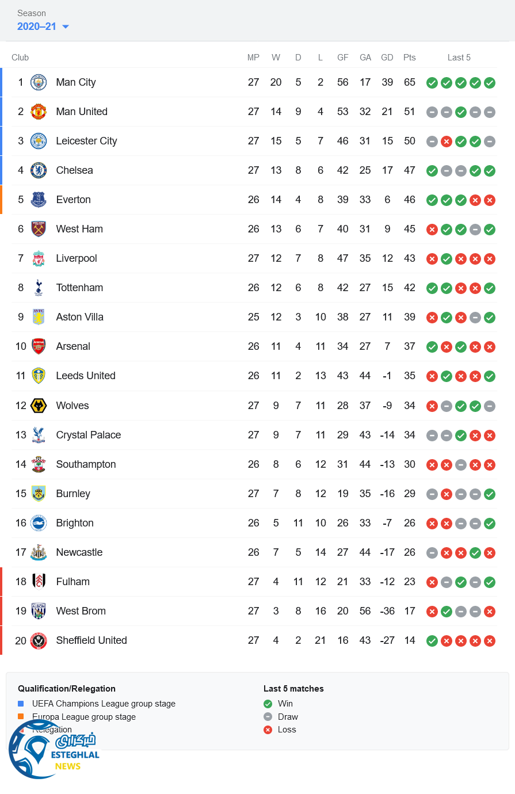
Task: Click the Esteghlal News logo
Action: coord(54,748)
